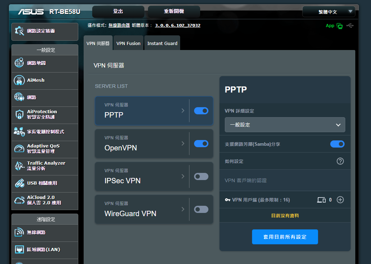Select the OpenVPN server card title
This screenshot has width=371, height=264.
click(121, 148)
